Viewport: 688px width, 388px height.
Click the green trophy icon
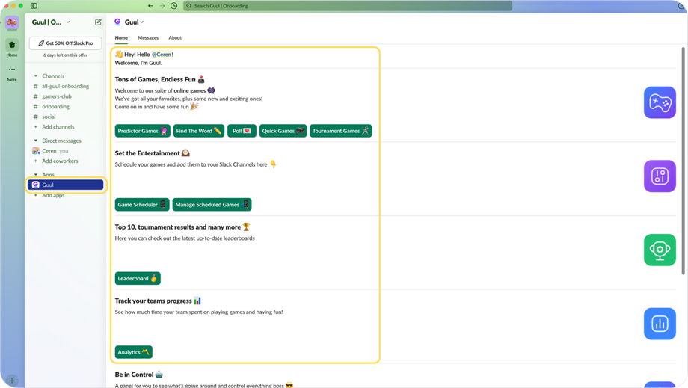coord(660,250)
